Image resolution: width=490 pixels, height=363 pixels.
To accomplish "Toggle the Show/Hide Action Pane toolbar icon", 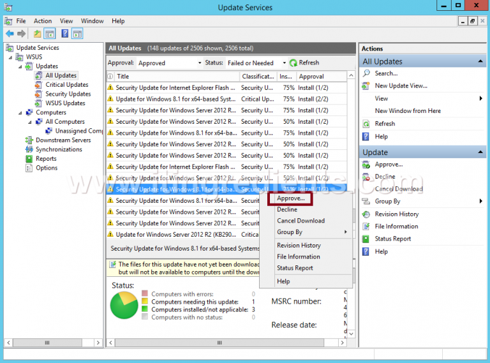I will tap(77, 33).
